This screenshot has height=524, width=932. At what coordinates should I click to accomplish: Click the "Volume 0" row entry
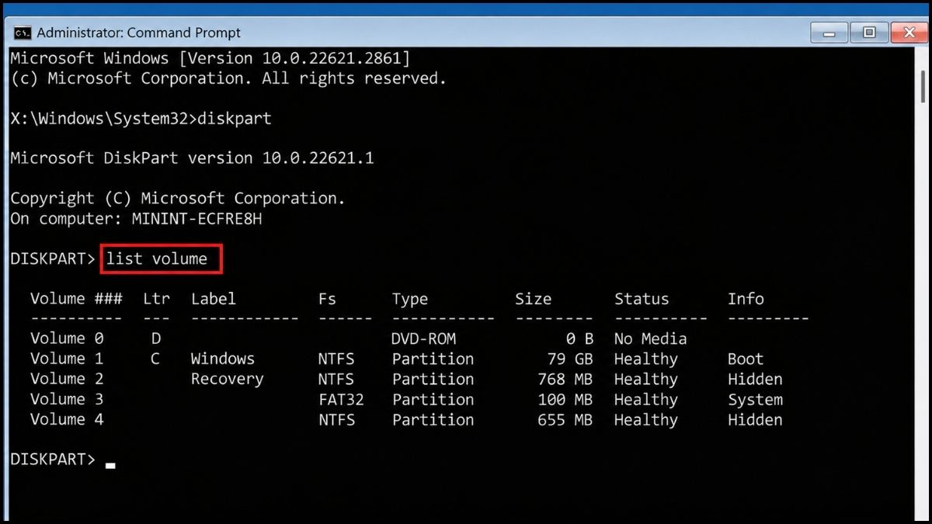[x=67, y=338]
